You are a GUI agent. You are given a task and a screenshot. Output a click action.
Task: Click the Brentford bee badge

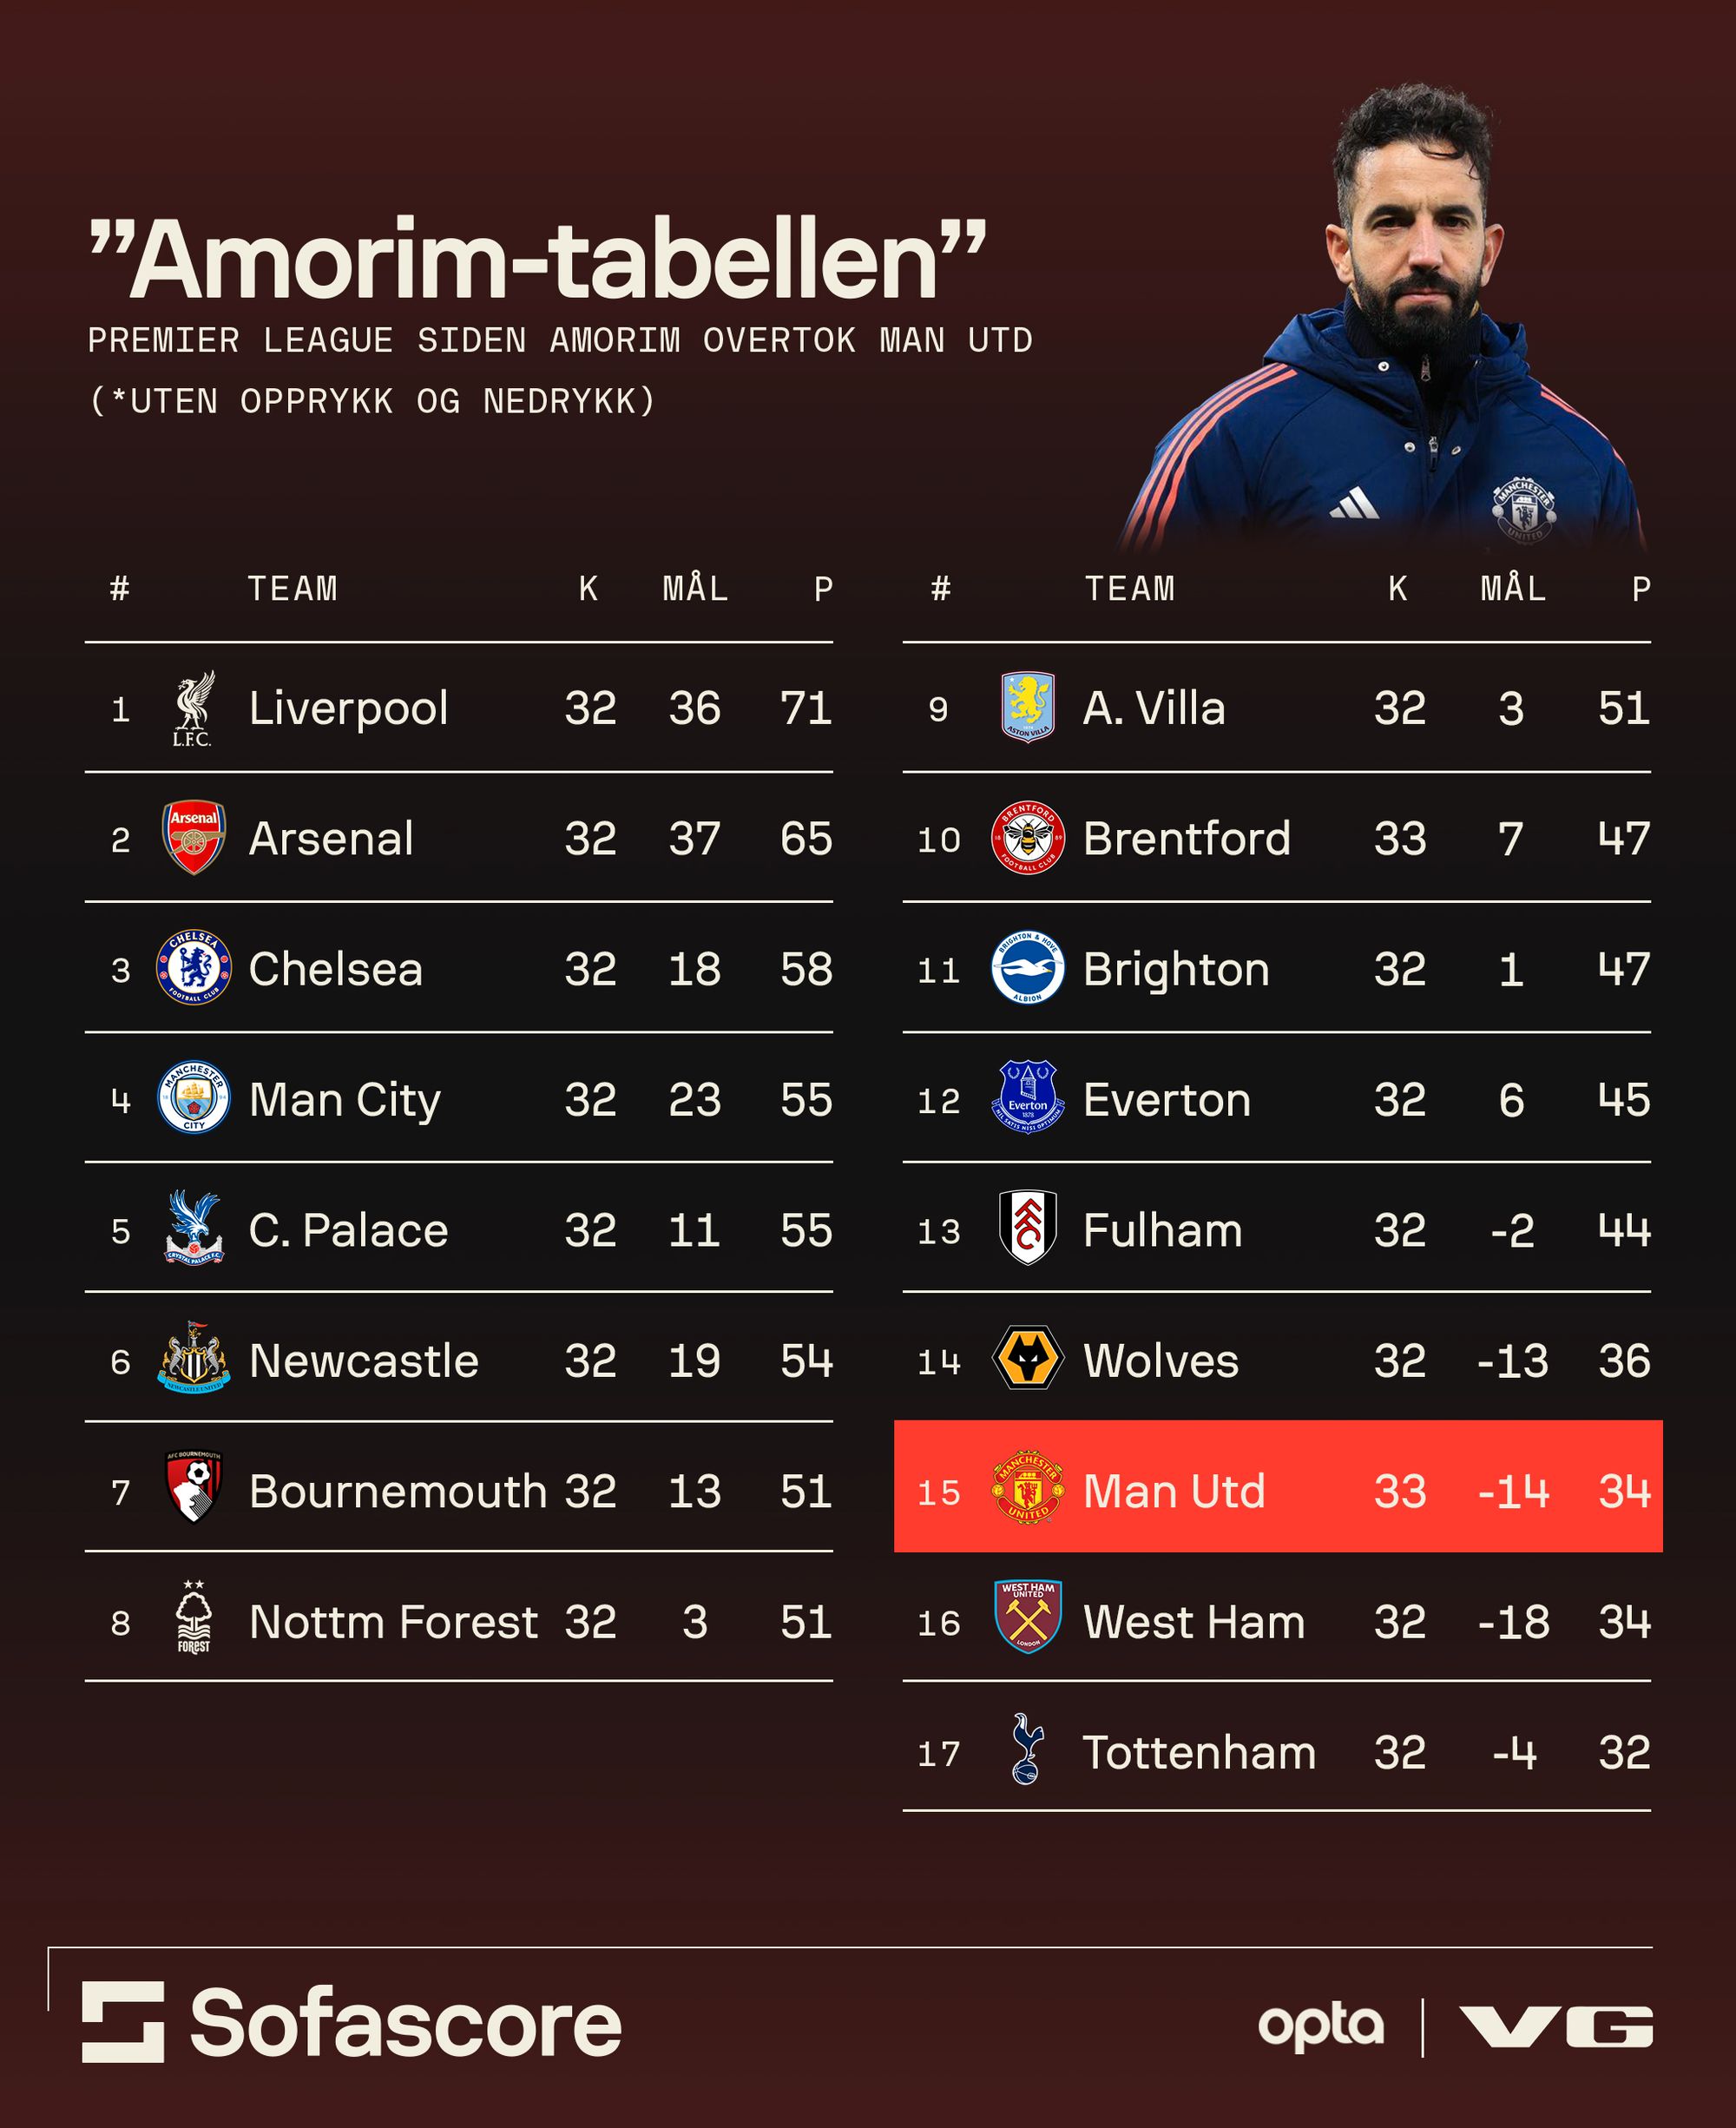click(1027, 838)
